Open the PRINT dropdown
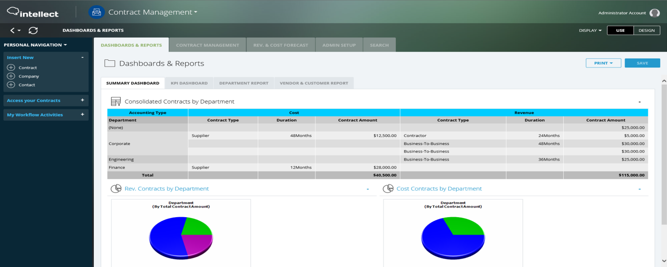 click(603, 63)
